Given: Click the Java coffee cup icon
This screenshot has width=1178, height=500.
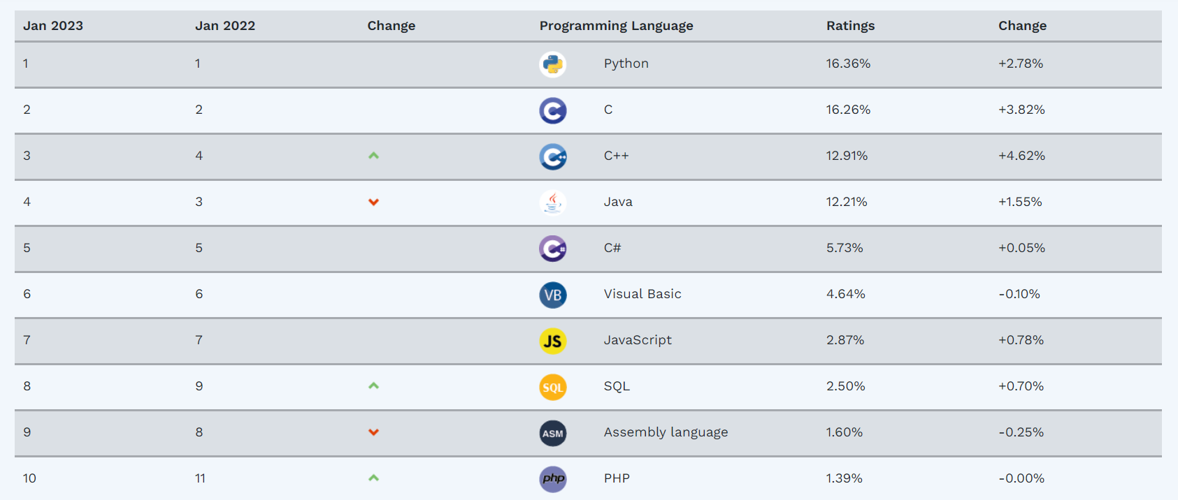Looking at the screenshot, I should tap(553, 203).
